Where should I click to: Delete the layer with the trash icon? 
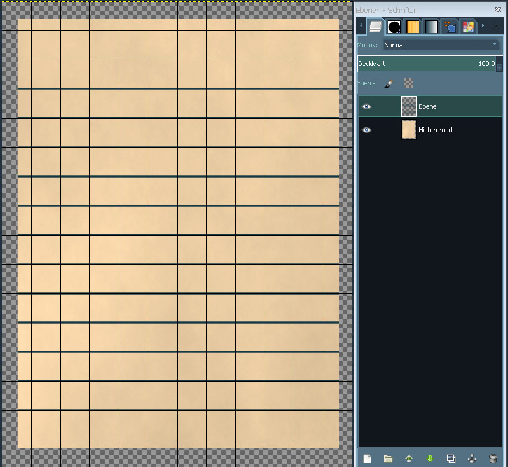pos(493,459)
